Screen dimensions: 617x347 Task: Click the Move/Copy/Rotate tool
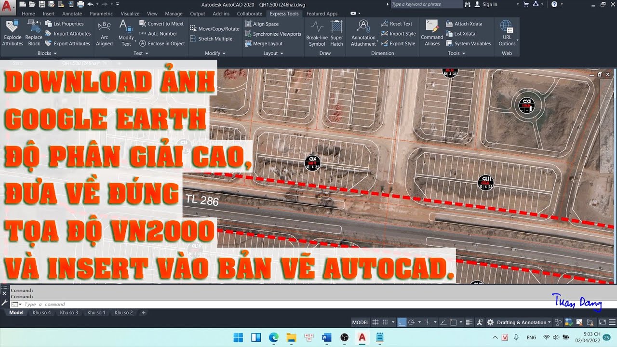215,29
